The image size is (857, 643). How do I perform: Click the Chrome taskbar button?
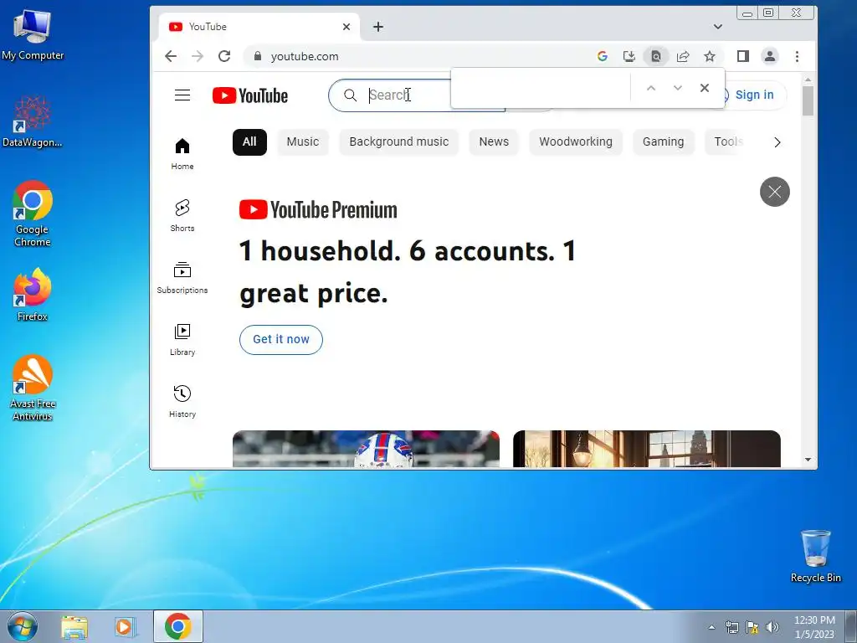[x=178, y=626]
